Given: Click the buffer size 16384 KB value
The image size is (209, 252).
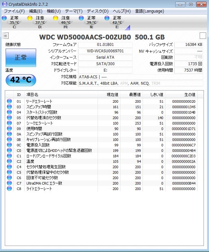Looking at the screenshot, I should (x=188, y=45).
